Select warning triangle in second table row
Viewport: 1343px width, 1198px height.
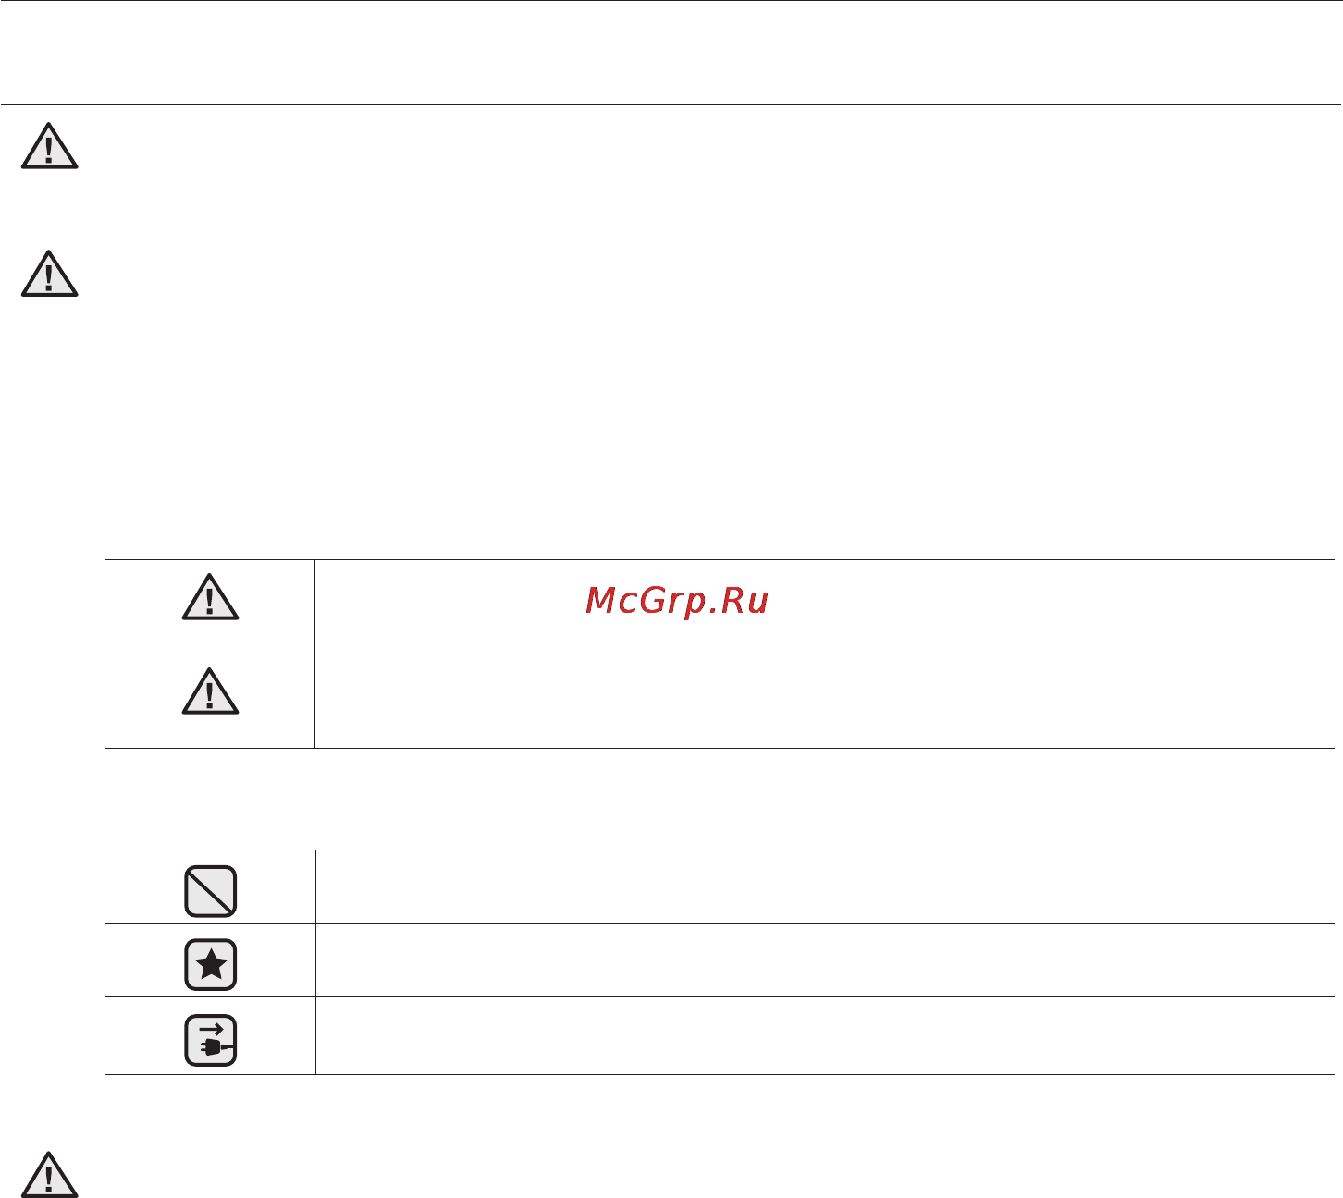pyautogui.click(x=211, y=691)
